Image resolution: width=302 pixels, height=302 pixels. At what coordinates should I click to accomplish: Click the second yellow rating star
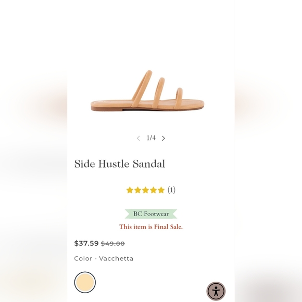[137, 190]
